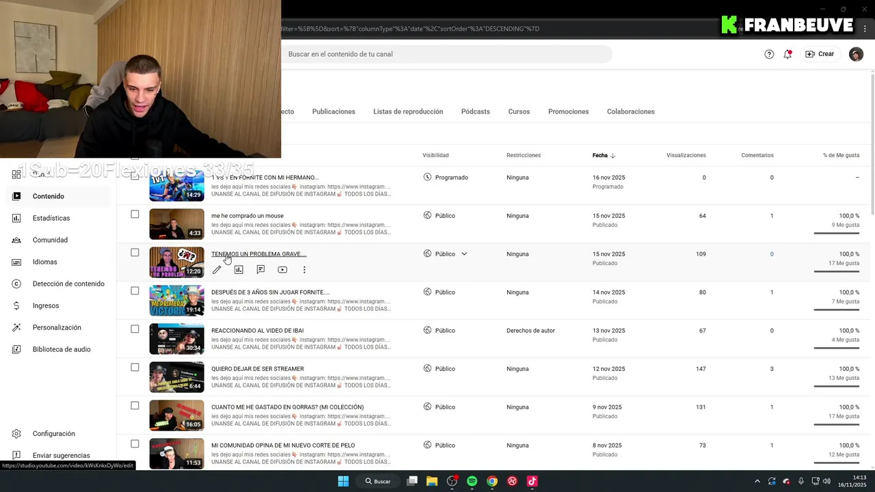Open Spotify from the taskbar
This screenshot has width=875, height=492.
(x=472, y=481)
